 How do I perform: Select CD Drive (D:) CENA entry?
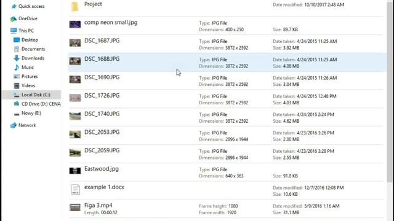pyautogui.click(x=41, y=104)
